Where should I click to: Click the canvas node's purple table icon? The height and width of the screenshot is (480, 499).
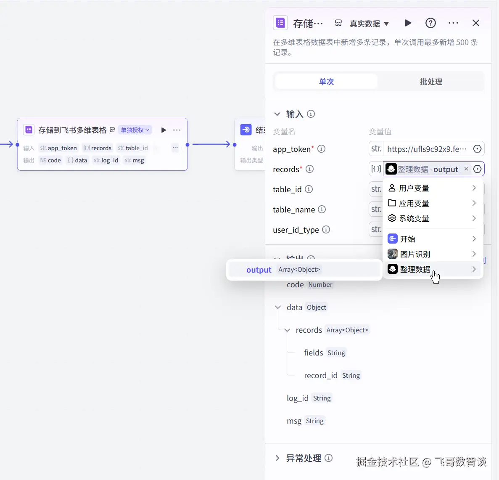pyautogui.click(x=29, y=130)
